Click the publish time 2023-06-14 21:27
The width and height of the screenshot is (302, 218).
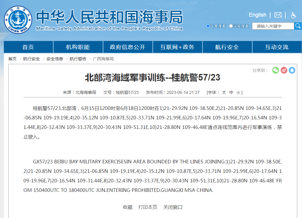click(x=183, y=93)
